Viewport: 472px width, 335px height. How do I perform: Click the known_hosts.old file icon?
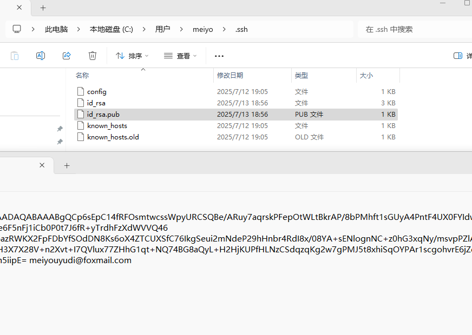[80, 137]
